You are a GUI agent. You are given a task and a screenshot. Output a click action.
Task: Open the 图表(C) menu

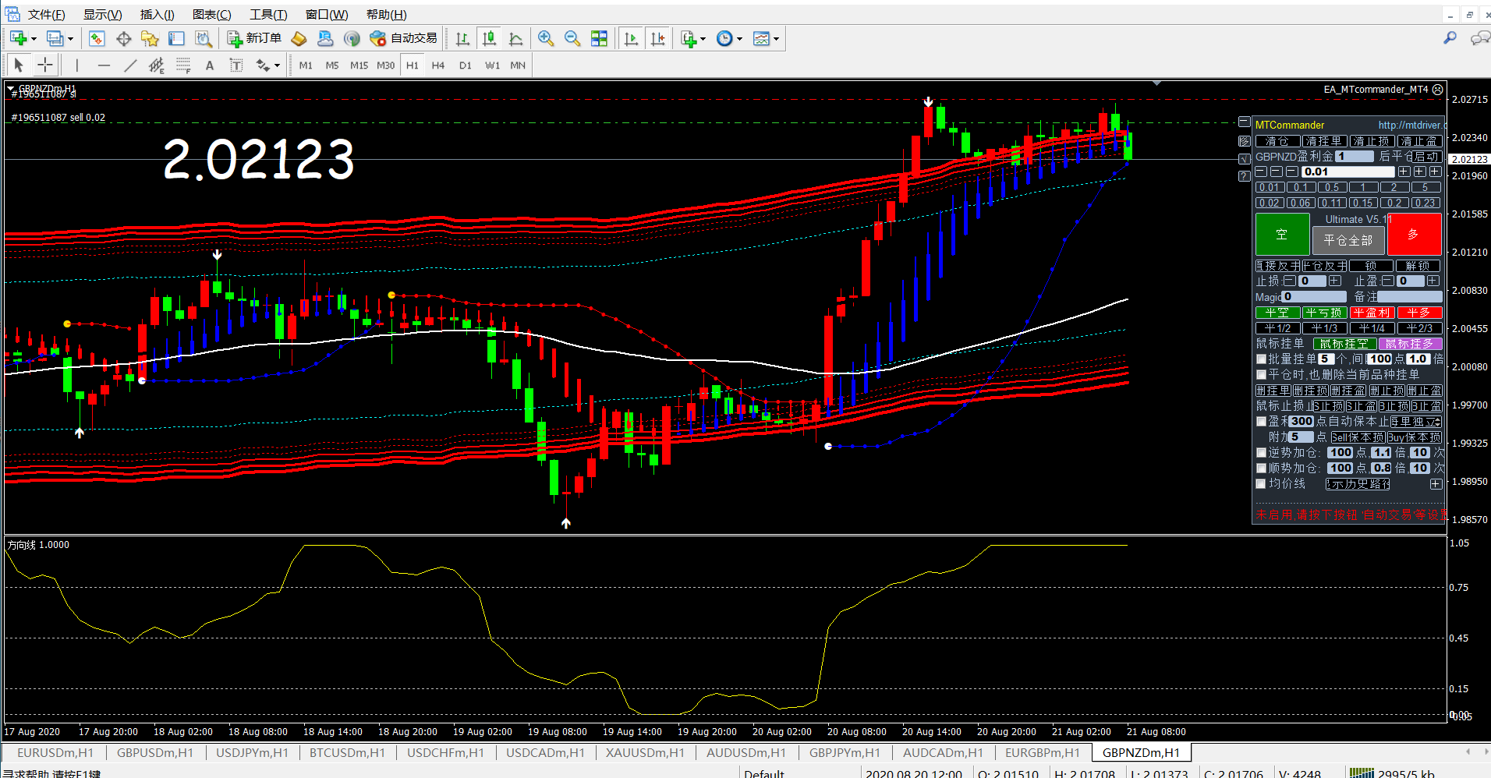click(211, 14)
